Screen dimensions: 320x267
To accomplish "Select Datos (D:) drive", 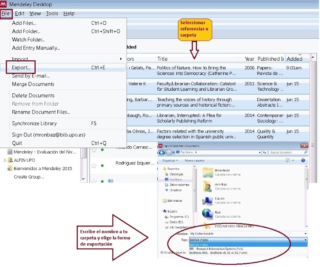I will pos(174,222).
